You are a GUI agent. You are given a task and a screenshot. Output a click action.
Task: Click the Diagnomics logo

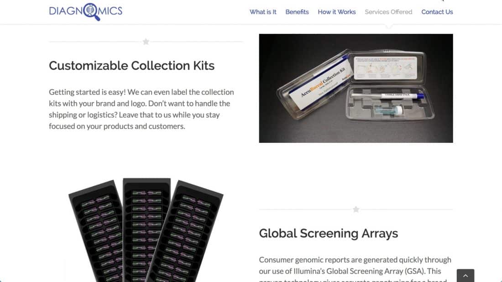click(x=85, y=12)
